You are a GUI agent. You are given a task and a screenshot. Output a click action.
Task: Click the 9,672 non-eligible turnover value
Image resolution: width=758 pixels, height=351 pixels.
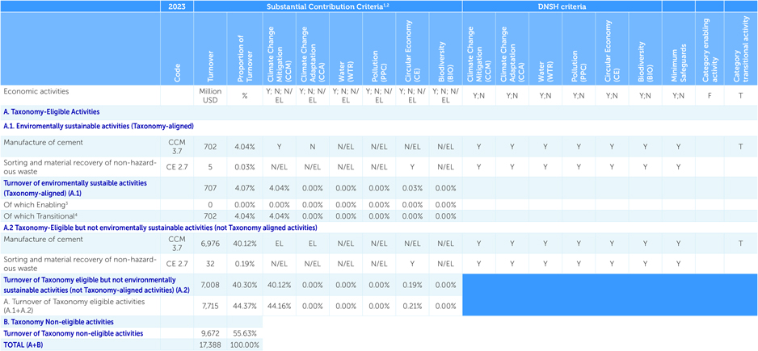pyautogui.click(x=210, y=332)
